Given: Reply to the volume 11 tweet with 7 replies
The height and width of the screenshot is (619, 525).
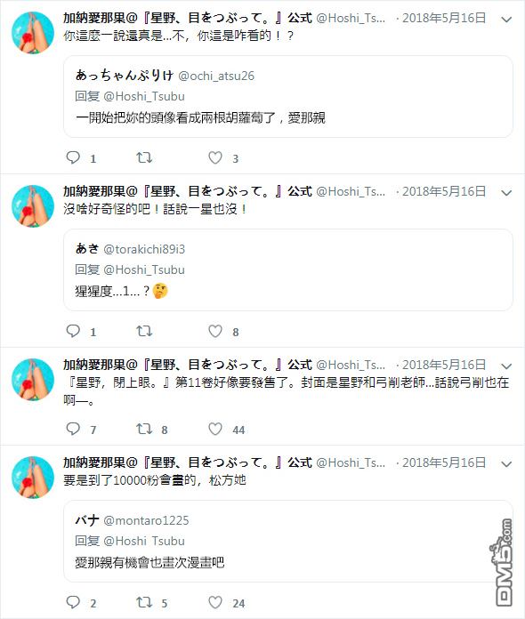Looking at the screenshot, I should 73,429.
